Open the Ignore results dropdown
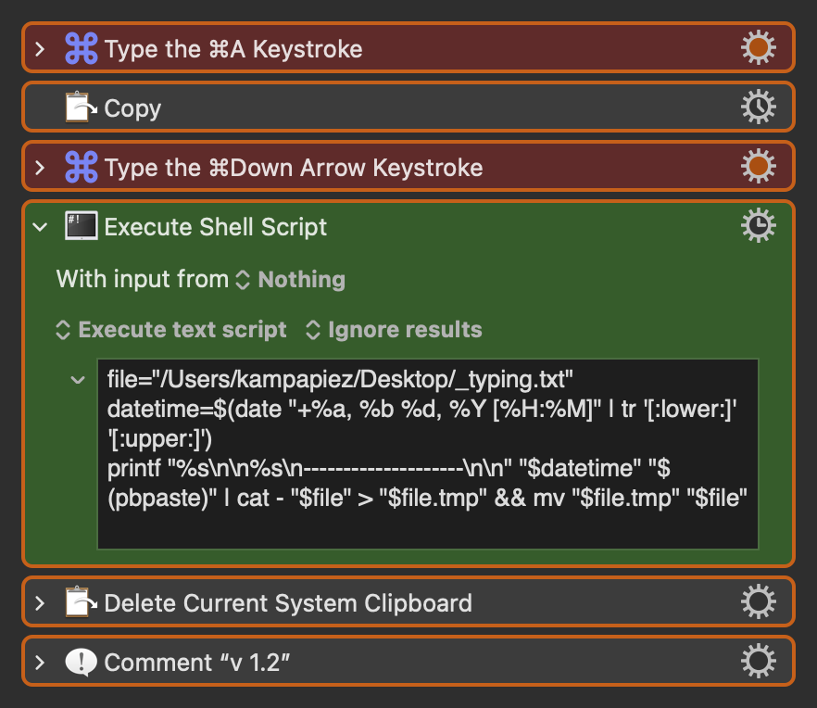The width and height of the screenshot is (817, 708). tap(395, 330)
